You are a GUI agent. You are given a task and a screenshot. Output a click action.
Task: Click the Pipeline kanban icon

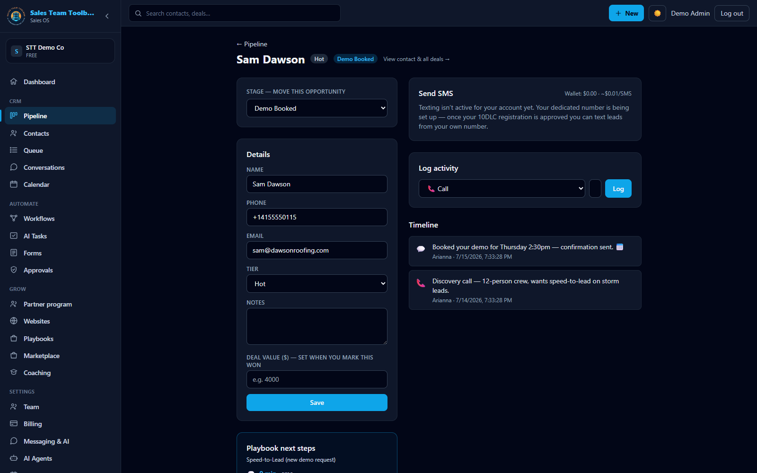coord(14,115)
